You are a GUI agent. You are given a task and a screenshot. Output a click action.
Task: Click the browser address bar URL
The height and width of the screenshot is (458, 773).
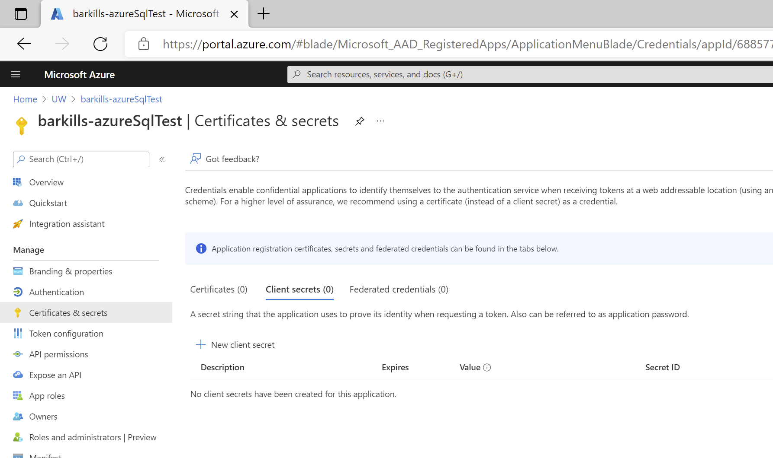(467, 44)
